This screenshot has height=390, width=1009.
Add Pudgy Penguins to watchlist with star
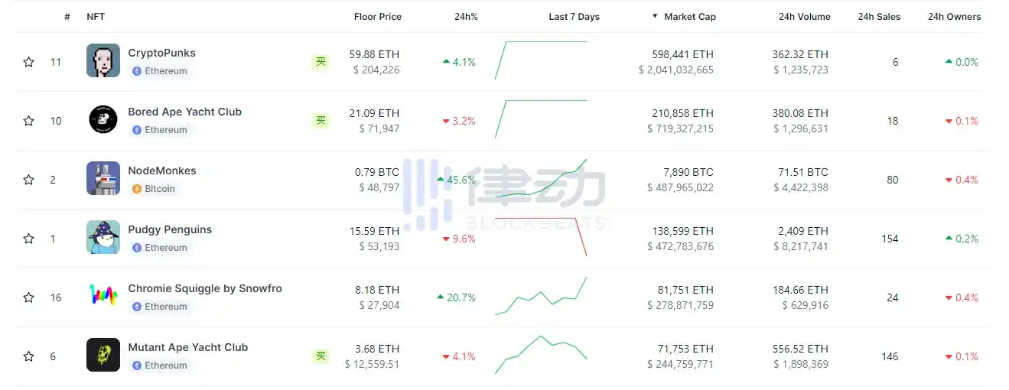[29, 239]
